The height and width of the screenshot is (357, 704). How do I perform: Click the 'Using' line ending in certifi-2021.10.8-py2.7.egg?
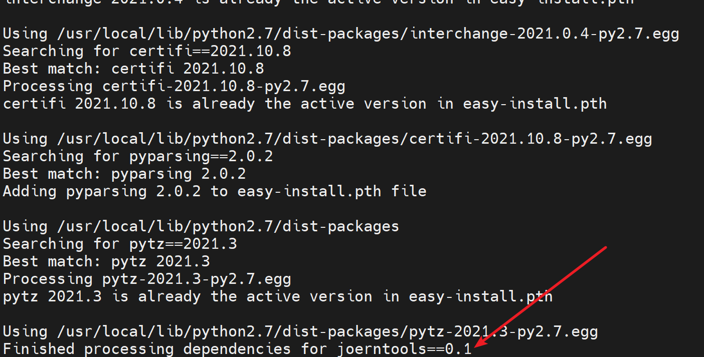point(327,139)
